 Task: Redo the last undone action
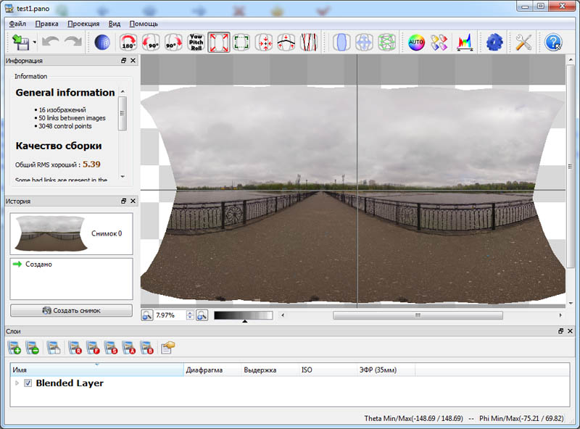(73, 42)
